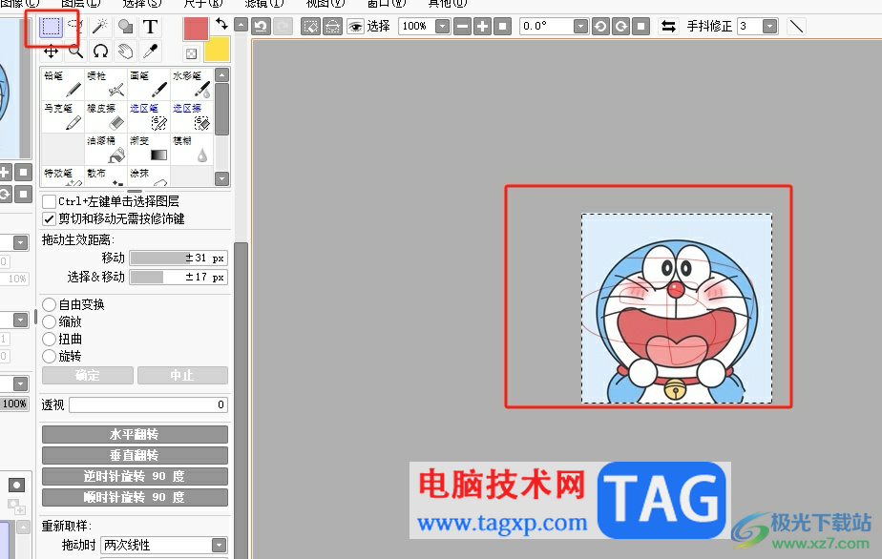Zoom in with the plus button

tap(482, 27)
